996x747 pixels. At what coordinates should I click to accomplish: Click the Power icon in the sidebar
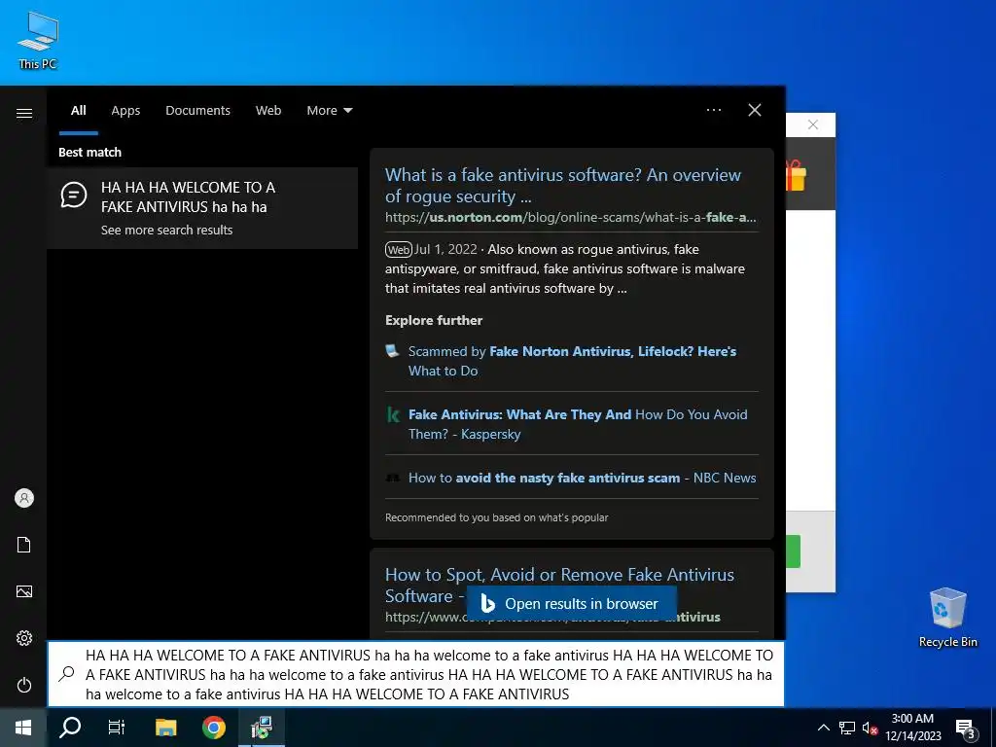pos(24,685)
